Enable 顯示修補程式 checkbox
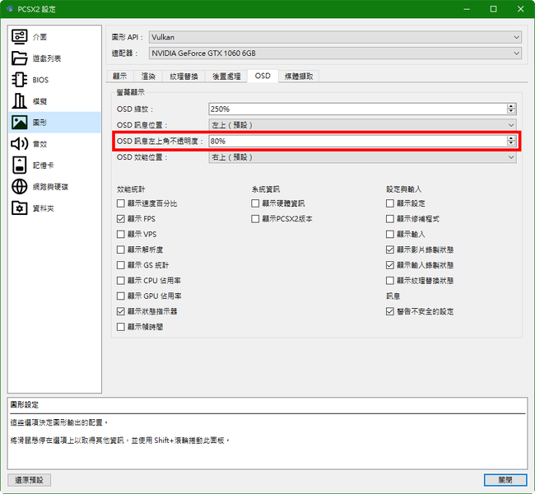535x494 pixels. (x=390, y=219)
